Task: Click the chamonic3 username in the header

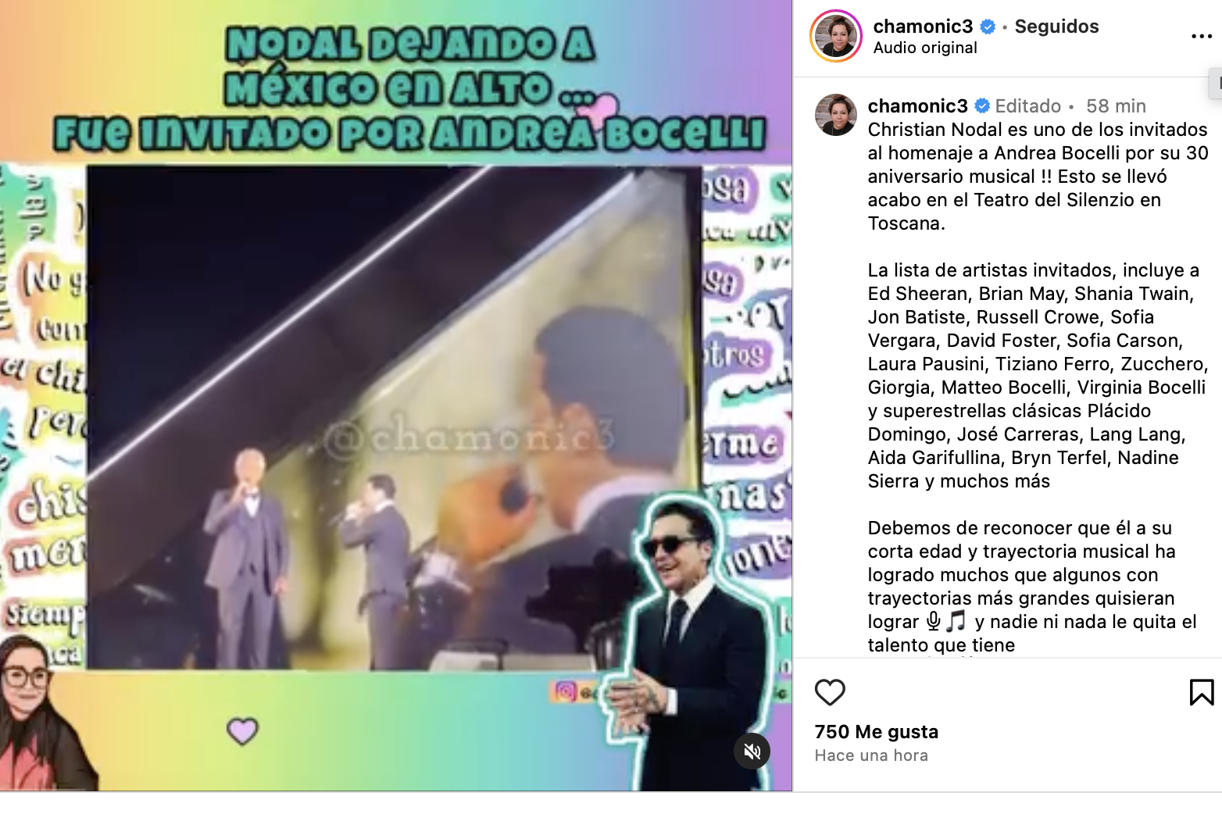Action: [923, 27]
